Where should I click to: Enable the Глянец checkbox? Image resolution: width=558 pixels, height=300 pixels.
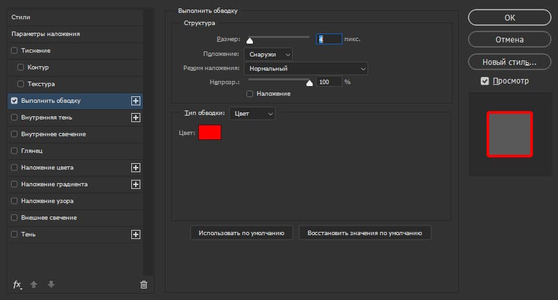(14, 150)
